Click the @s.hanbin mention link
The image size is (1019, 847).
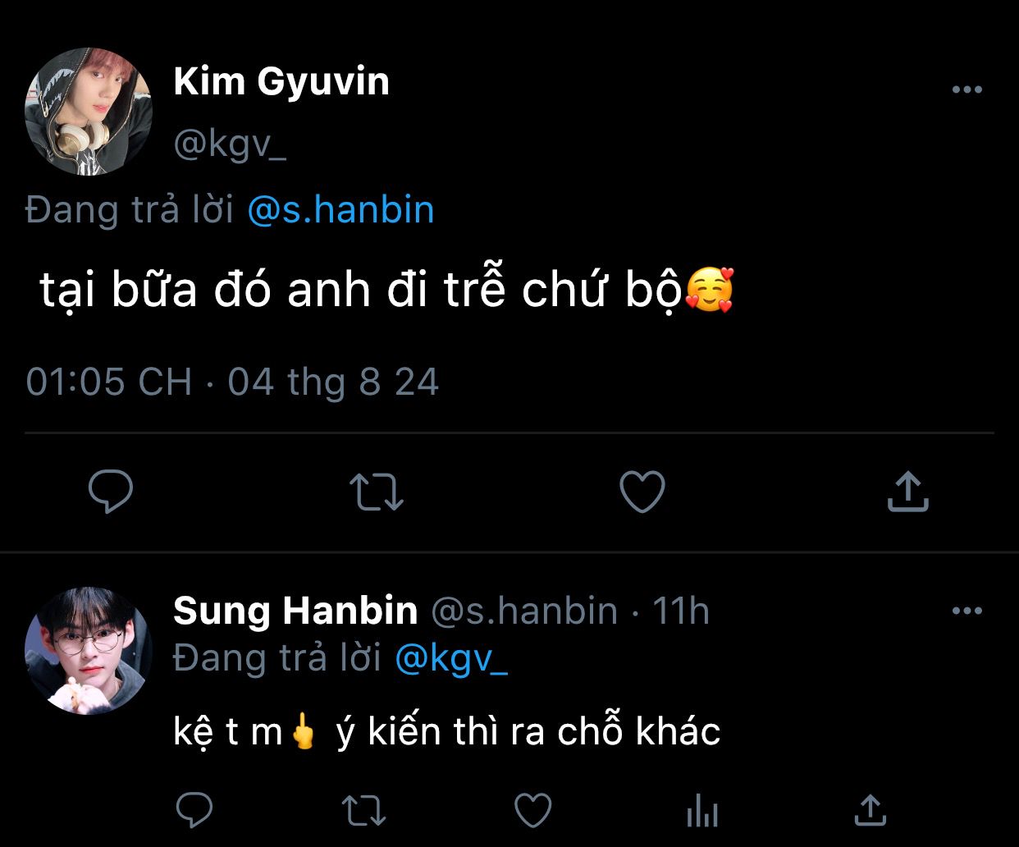(x=340, y=210)
